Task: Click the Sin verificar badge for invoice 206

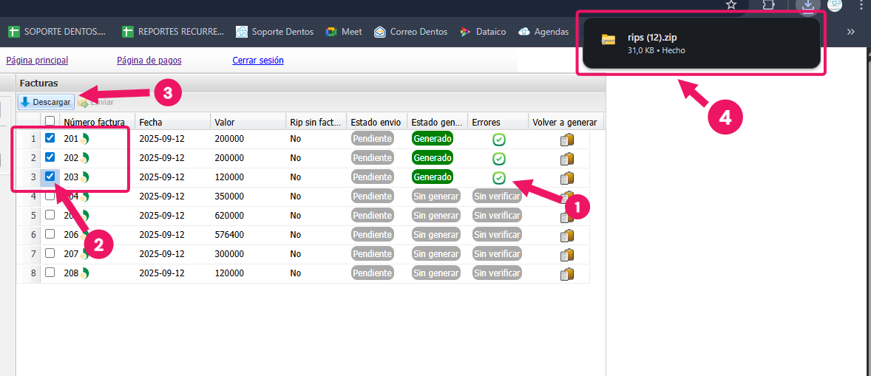Action: click(x=497, y=235)
